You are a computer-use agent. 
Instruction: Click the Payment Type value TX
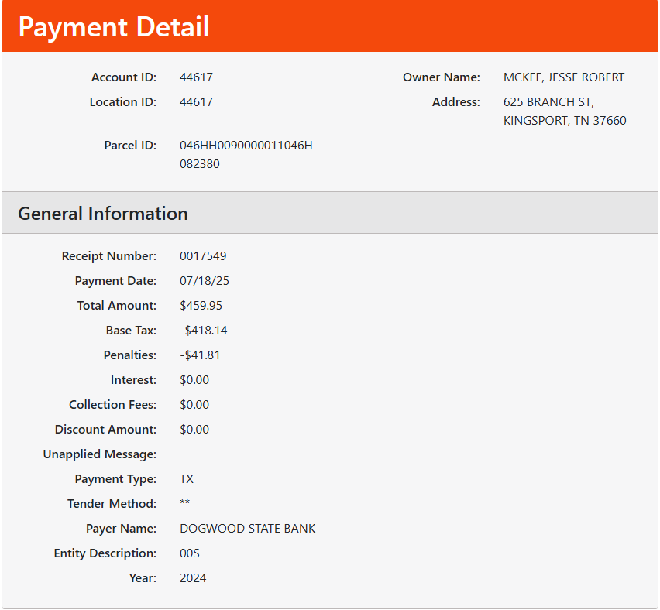pyautogui.click(x=187, y=479)
